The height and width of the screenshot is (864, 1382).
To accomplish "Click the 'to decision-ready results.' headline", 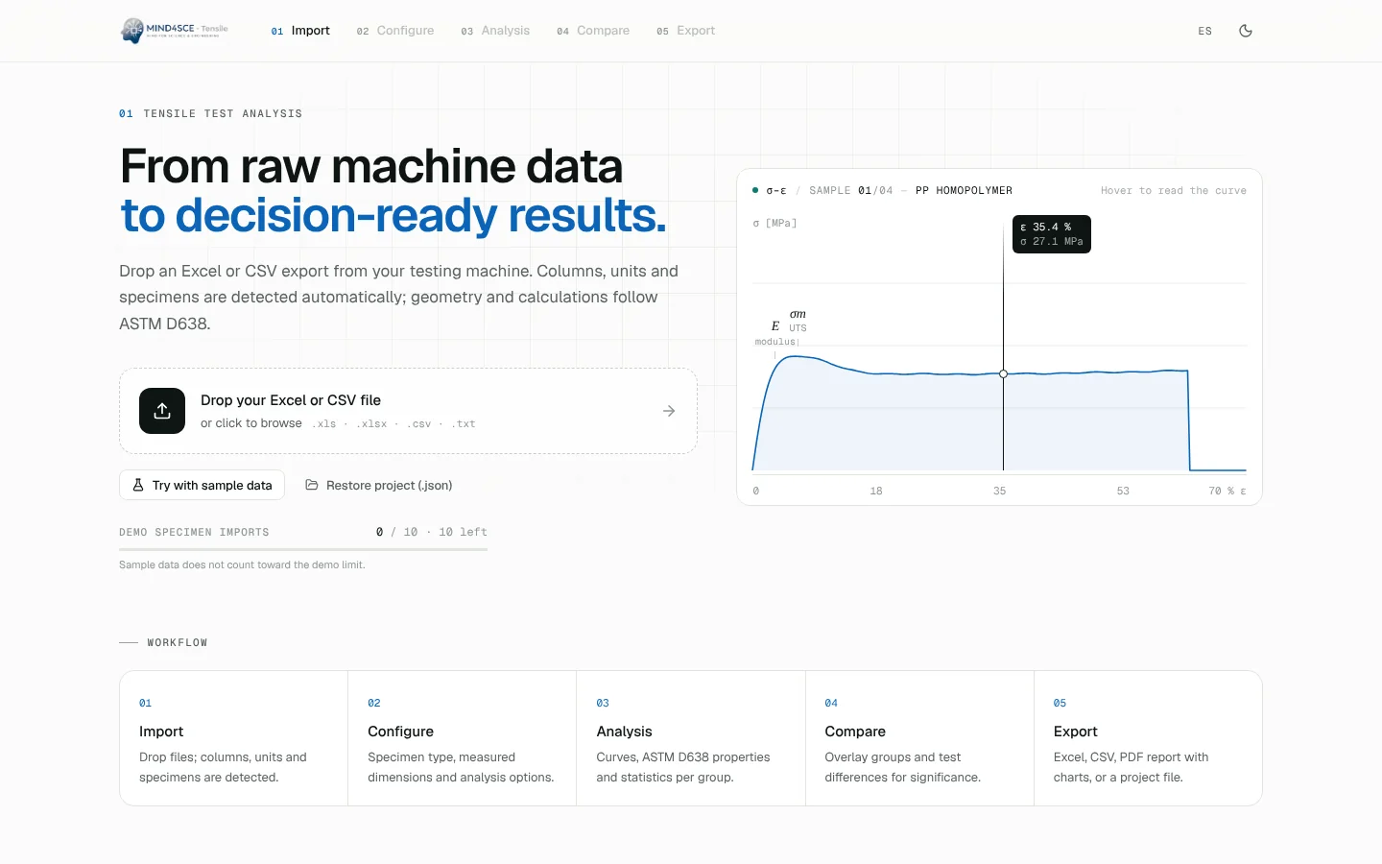I will click(x=393, y=215).
